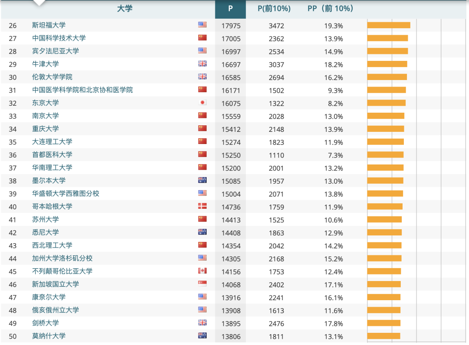The width and height of the screenshot is (469, 345).
Task: Click Denmark flag in 哥本哈根大学 row
Action: click(x=202, y=206)
